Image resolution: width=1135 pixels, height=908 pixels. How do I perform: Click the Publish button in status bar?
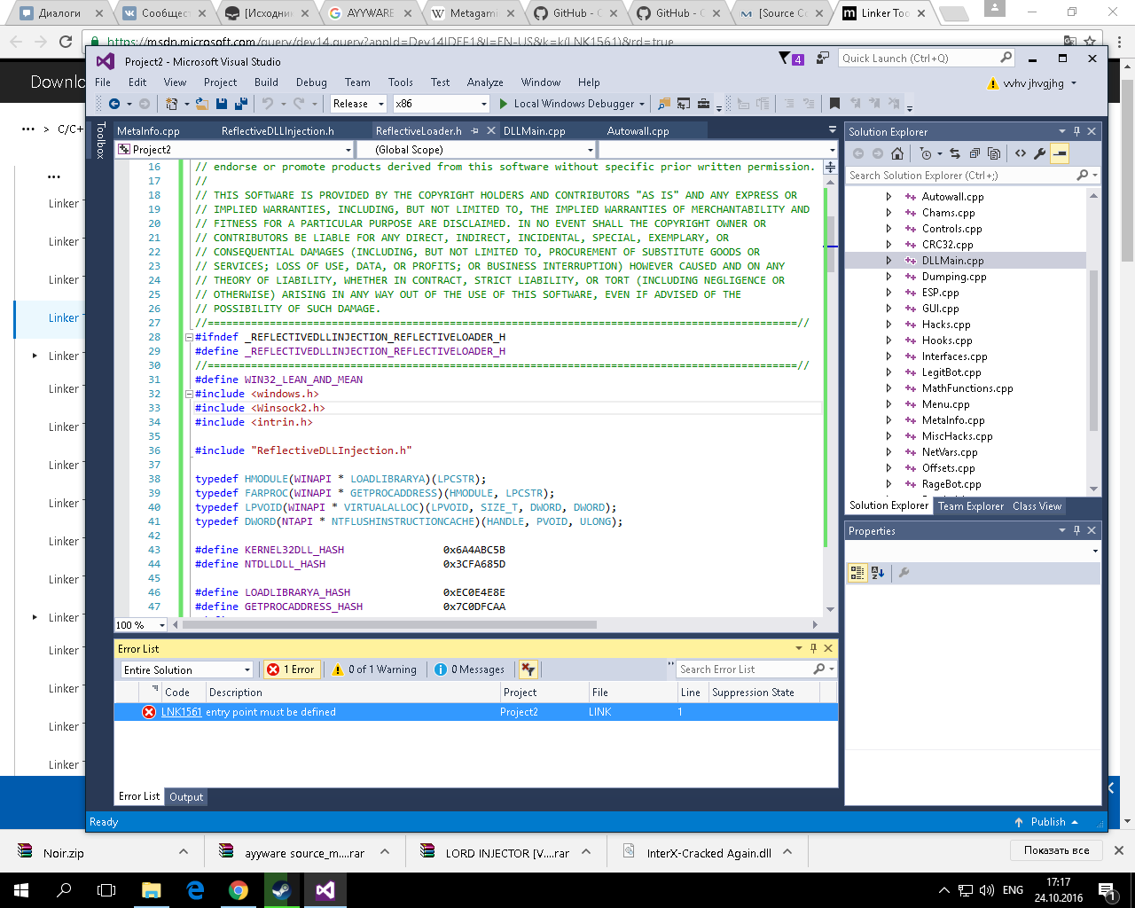[x=1047, y=822]
